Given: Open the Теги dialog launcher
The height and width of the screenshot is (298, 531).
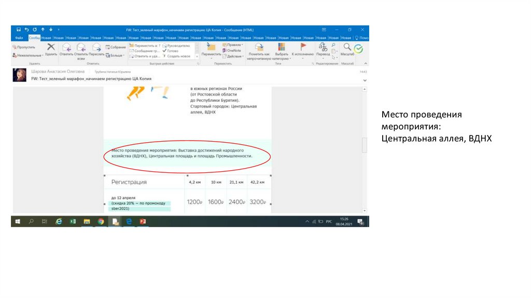Looking at the screenshot, I should click(313, 63).
